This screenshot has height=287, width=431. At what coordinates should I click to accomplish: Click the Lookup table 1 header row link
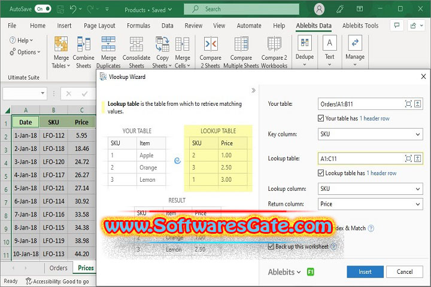pos(381,173)
